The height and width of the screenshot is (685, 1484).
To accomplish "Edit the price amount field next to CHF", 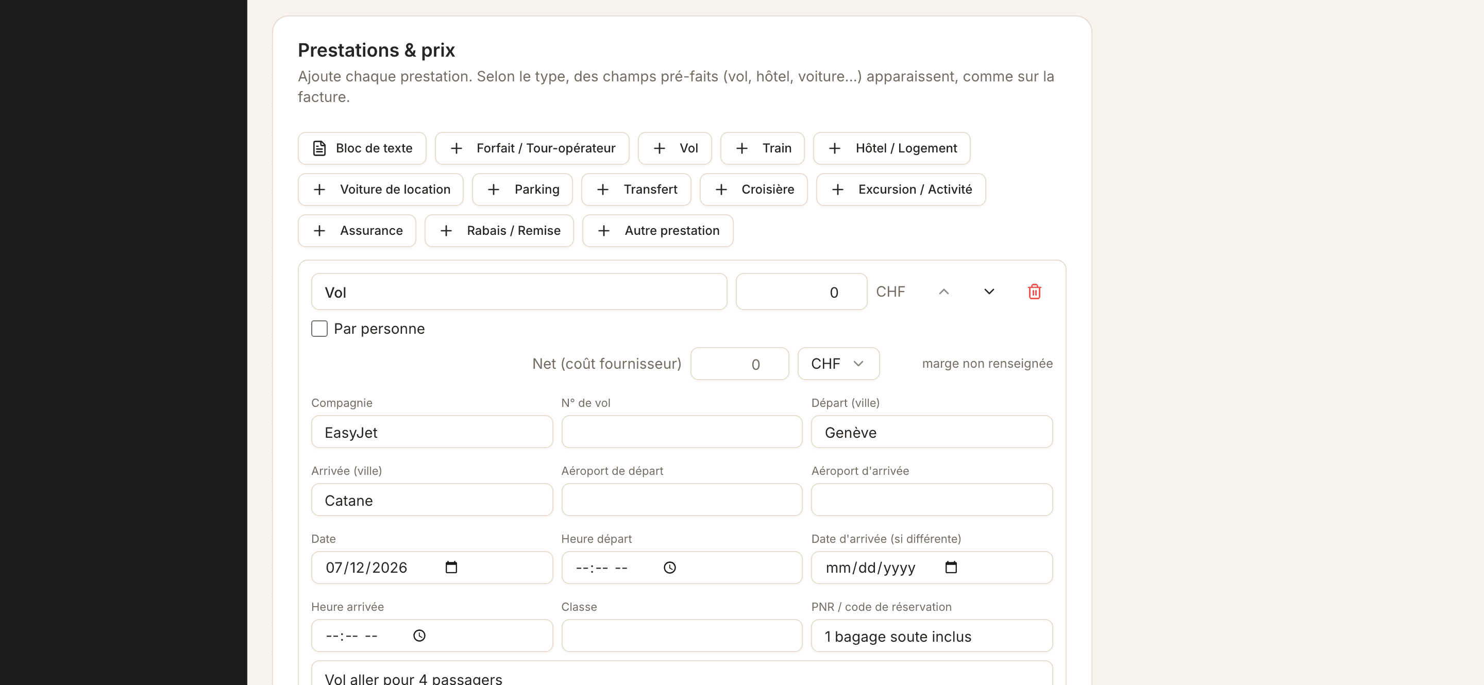I will [x=801, y=292].
